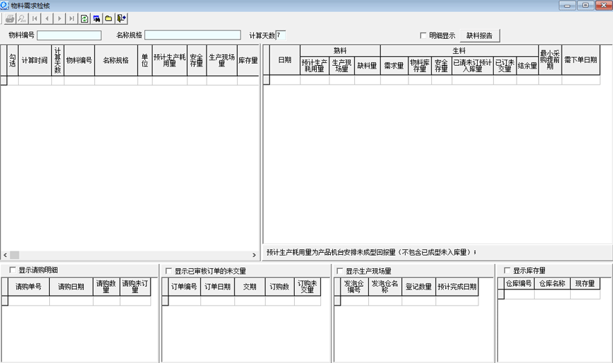The image size is (613, 363).
Task: Click left arrow of horizontal scrollbar
Action: [4, 255]
